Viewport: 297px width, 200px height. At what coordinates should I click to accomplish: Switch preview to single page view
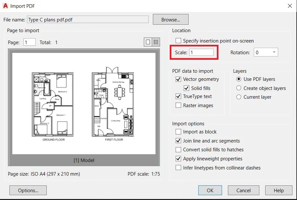pos(148,42)
